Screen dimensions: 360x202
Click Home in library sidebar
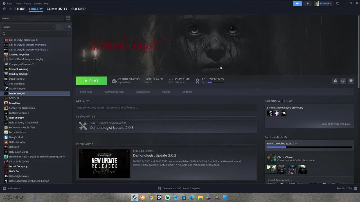(x=32, y=18)
